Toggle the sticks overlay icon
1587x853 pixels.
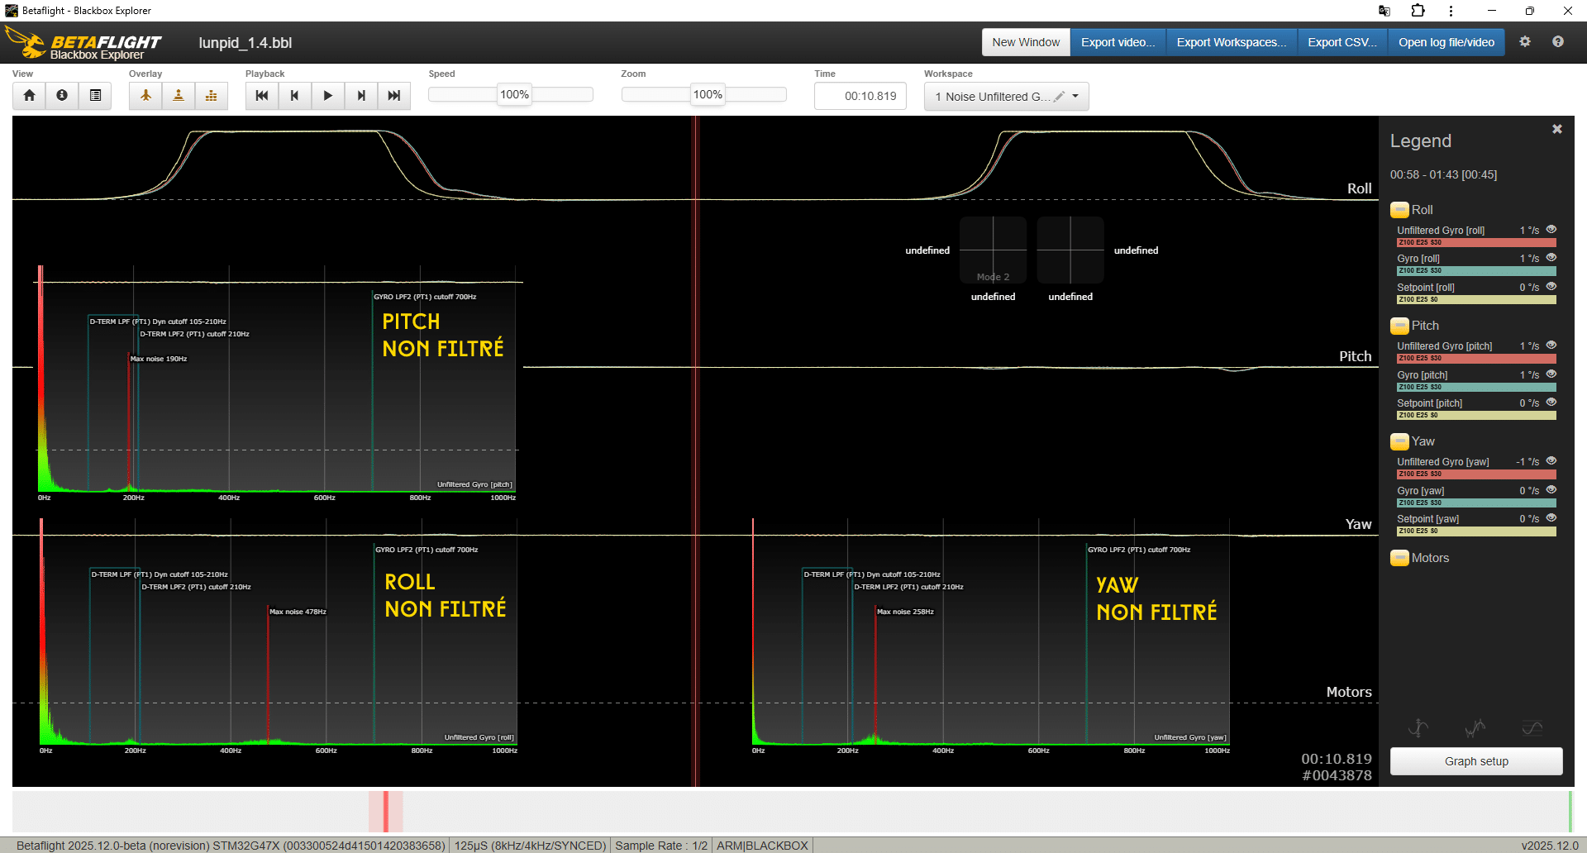point(179,96)
